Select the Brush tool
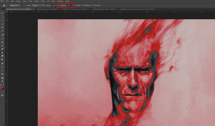215x126 pixels. 2,38
